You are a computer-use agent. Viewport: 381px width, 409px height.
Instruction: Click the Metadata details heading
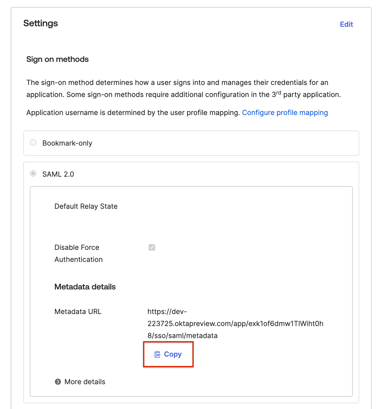(x=85, y=287)
